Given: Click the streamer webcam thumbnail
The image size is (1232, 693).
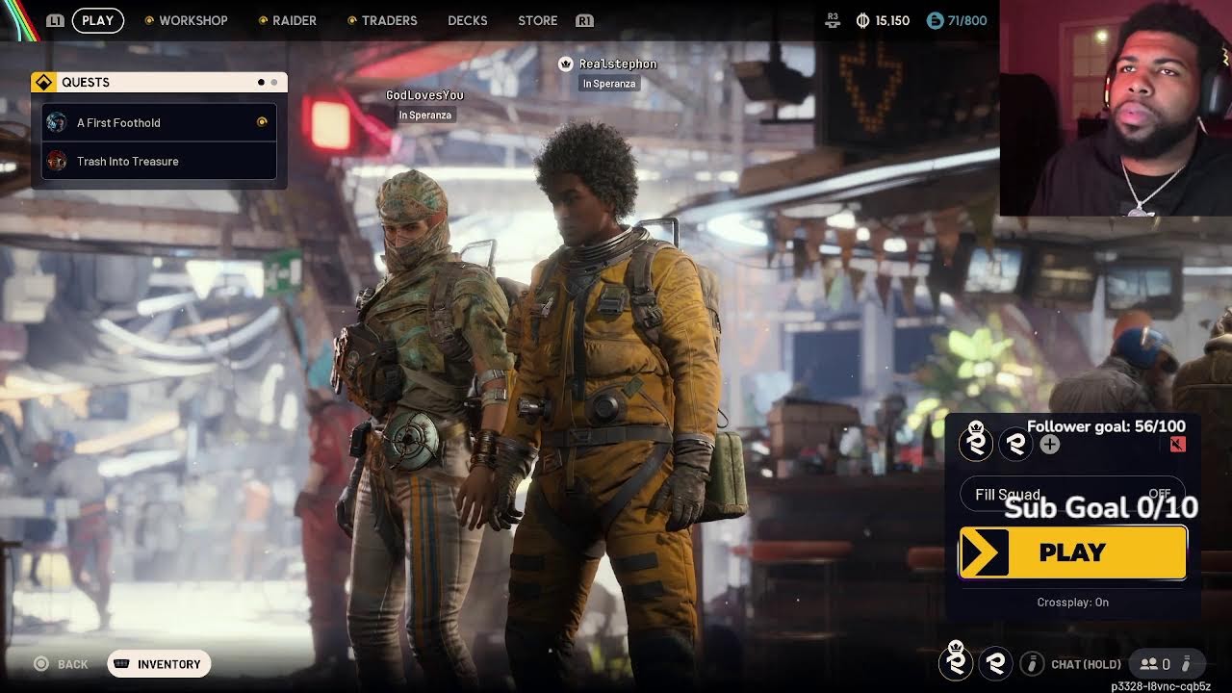Looking at the screenshot, I should 1116,108.
